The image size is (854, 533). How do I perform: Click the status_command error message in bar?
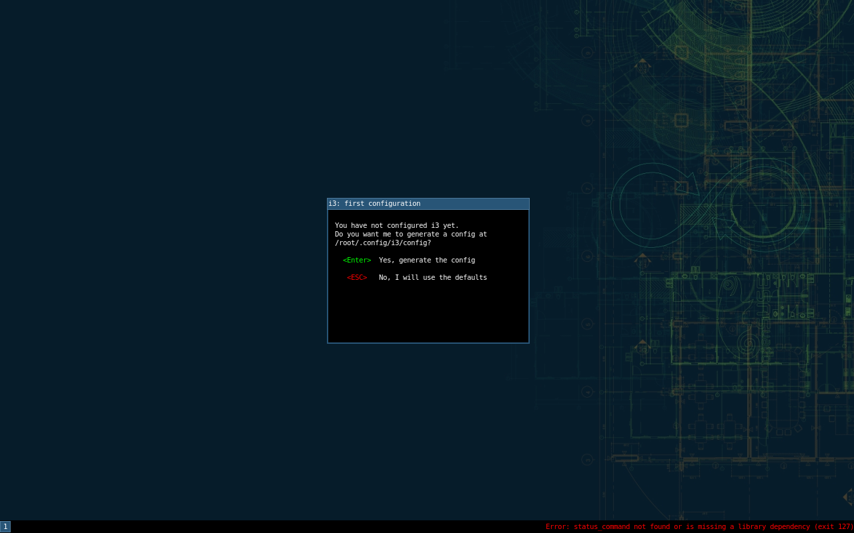pyautogui.click(x=699, y=526)
